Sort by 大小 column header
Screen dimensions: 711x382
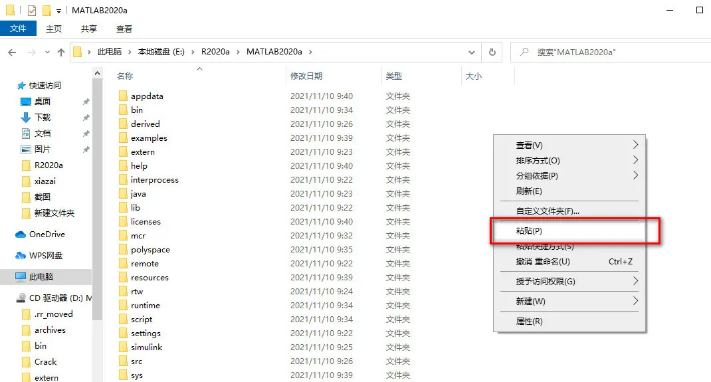(x=474, y=76)
